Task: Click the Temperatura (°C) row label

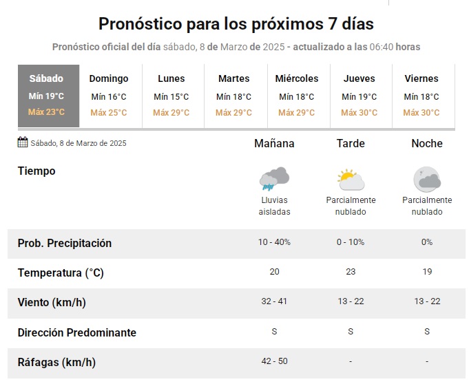Action: click(x=61, y=273)
